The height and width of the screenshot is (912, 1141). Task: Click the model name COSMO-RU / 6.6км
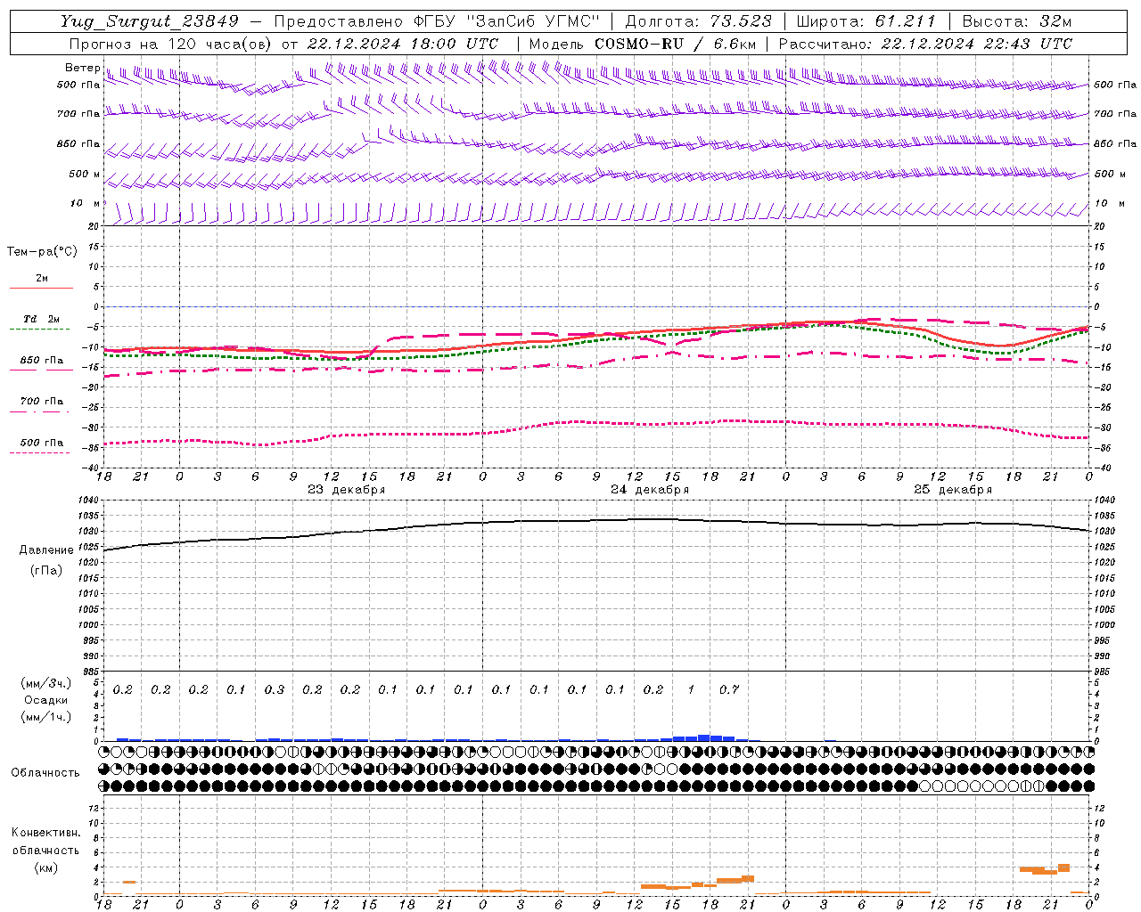(x=676, y=44)
